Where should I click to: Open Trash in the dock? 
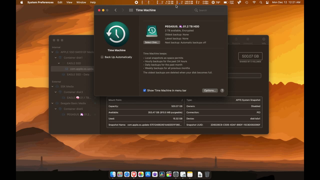click(207, 174)
